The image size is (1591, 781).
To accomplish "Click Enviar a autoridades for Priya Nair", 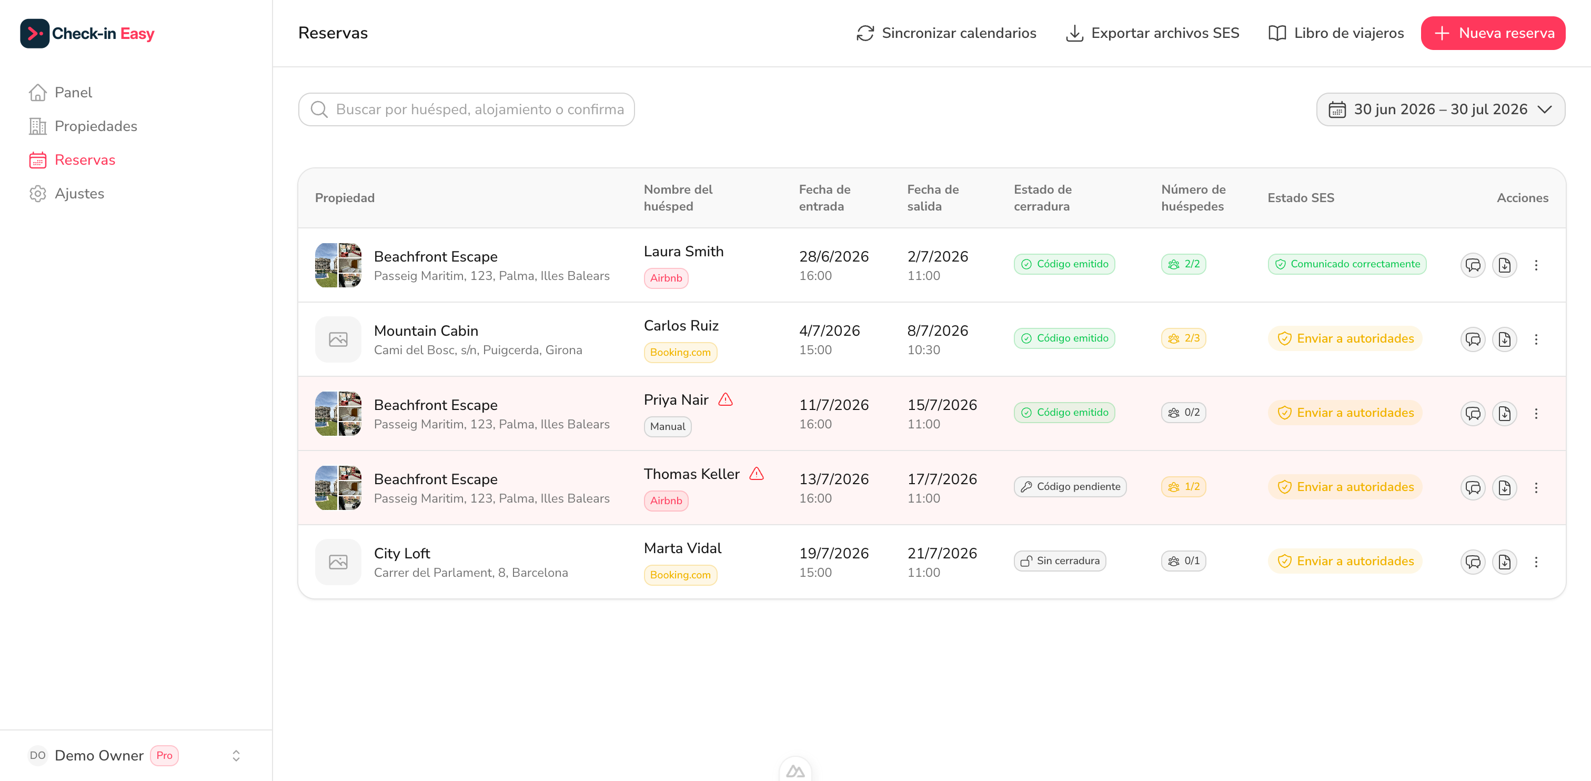I will (1345, 413).
